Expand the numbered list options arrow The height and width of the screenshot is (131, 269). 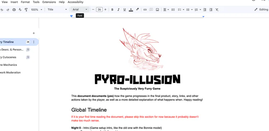(200, 10)
